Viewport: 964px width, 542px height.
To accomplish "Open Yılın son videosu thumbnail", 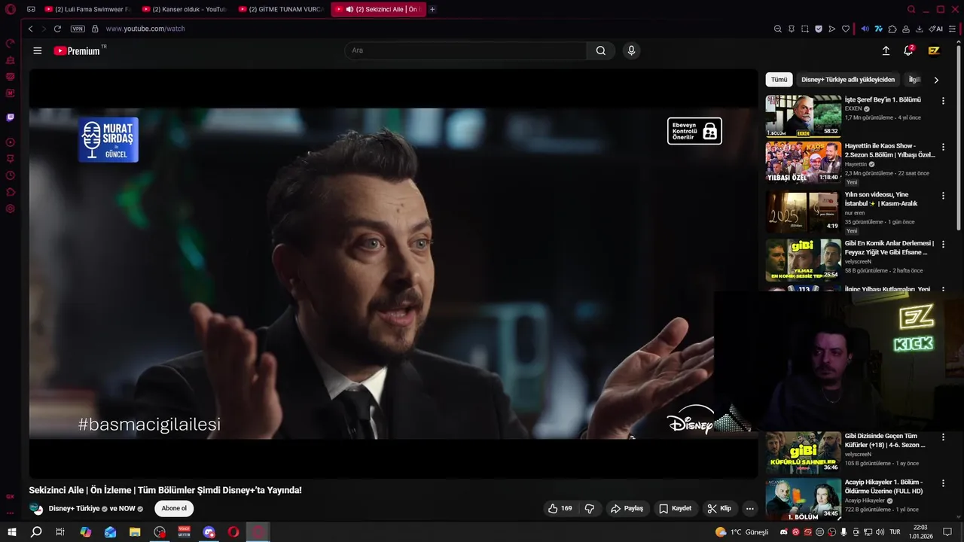I will point(804,212).
